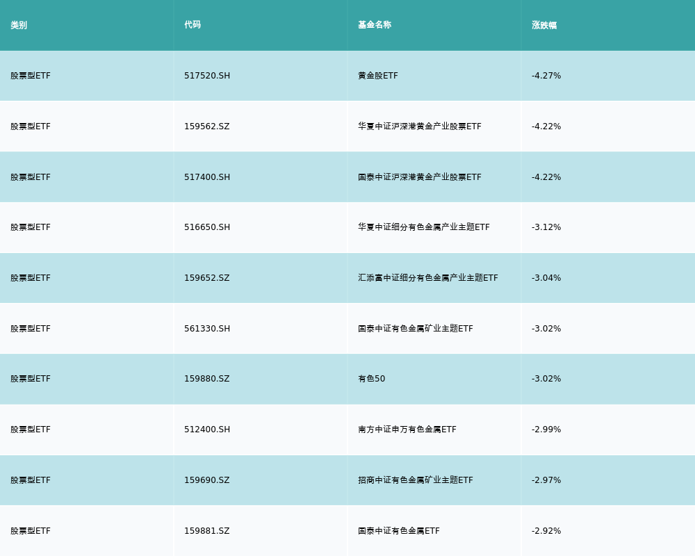Click 国泰中证有色金属矿业主题ETF fund name
Image resolution: width=695 pixels, height=556 pixels.
416,329
